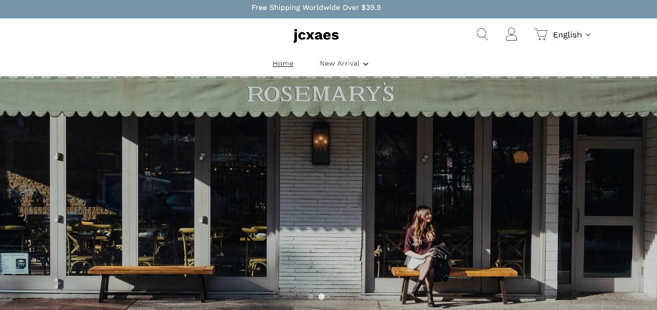Select the highlighted second carousel dot

point(321,296)
